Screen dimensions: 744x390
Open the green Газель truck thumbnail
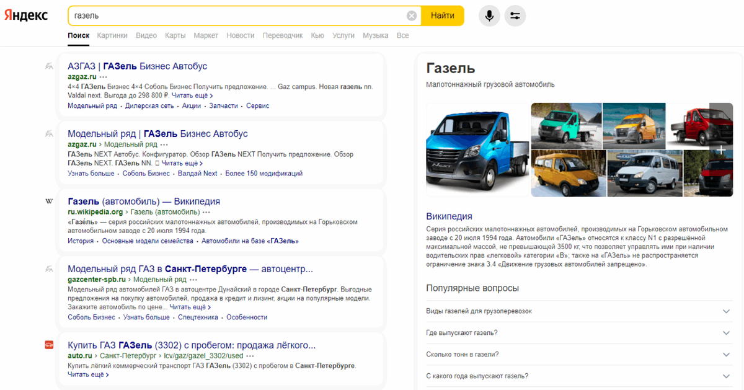[x=566, y=126]
